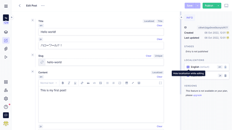
Task: Open the user avatar at sidebar bottom
Action: coord(6,124)
